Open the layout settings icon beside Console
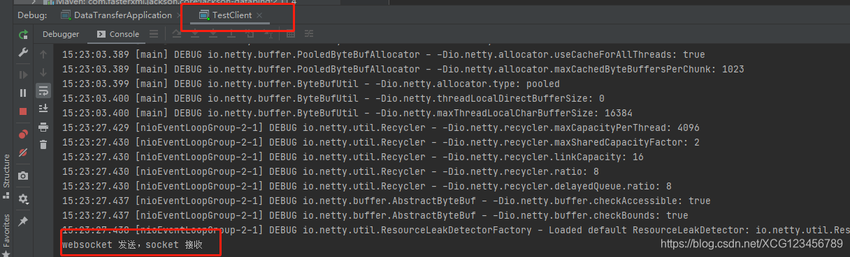 pyautogui.click(x=153, y=34)
